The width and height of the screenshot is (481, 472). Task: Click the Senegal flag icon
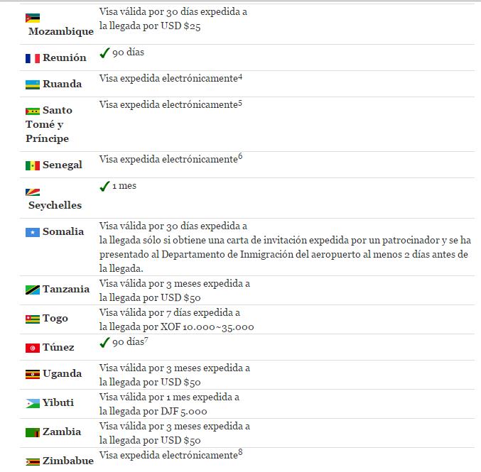32,165
